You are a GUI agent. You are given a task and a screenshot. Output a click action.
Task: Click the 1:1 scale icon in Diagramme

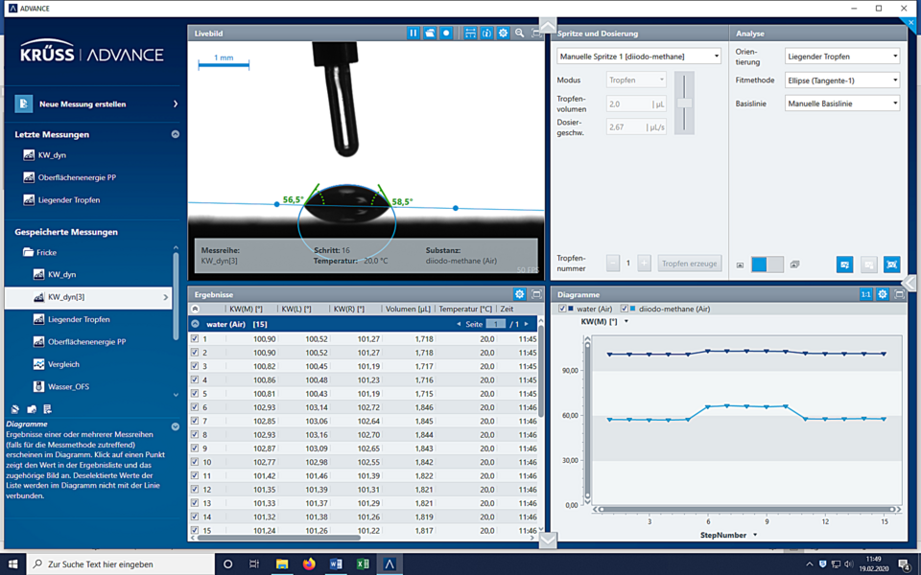pos(865,294)
